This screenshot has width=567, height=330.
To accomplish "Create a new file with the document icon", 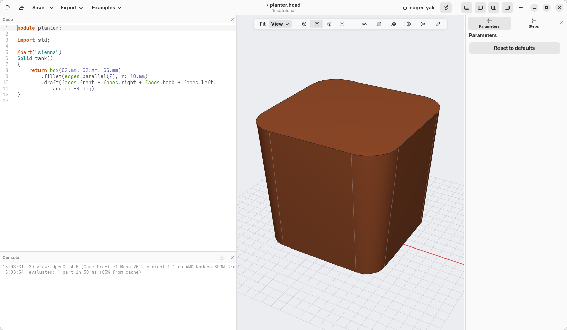I will (8, 8).
